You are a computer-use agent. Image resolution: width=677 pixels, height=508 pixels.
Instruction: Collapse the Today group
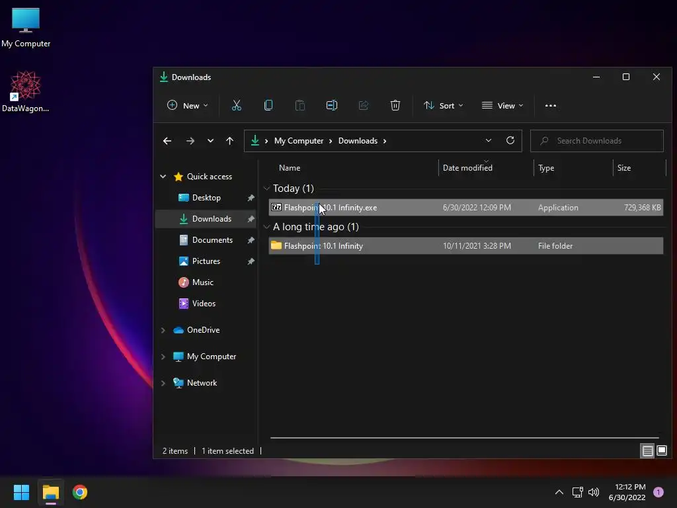coord(267,189)
